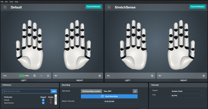Click the Add performer button
208x109 pixels.
(54, 91)
